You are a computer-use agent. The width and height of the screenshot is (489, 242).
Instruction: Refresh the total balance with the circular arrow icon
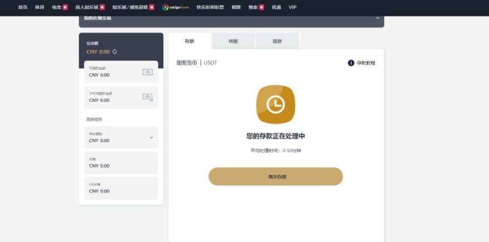click(114, 52)
